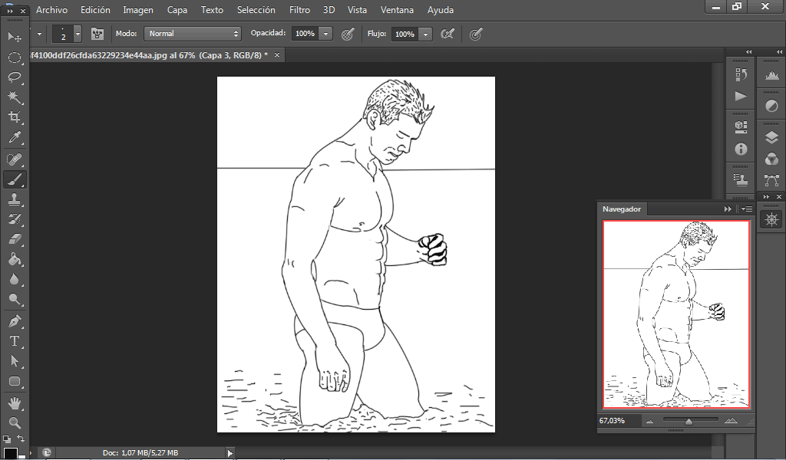Image resolution: width=786 pixels, height=460 pixels.
Task: Open the Opacidad slider dropdown arrow
Action: coord(325,34)
